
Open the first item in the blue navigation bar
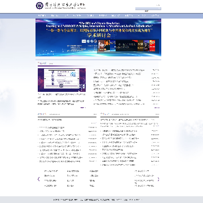coord(42,16)
